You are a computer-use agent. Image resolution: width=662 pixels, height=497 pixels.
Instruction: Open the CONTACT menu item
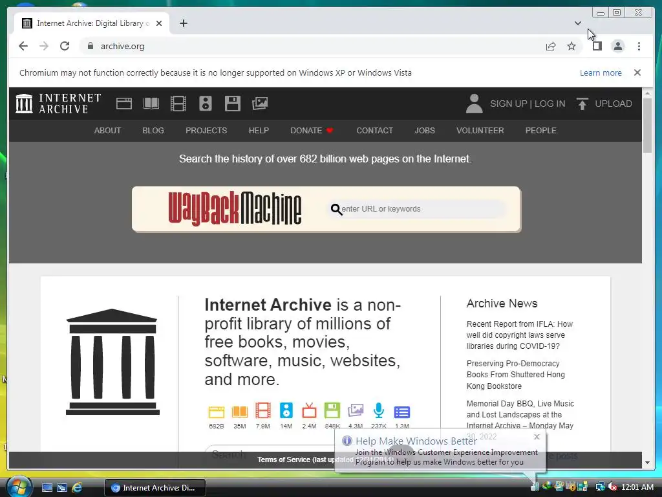(x=374, y=131)
